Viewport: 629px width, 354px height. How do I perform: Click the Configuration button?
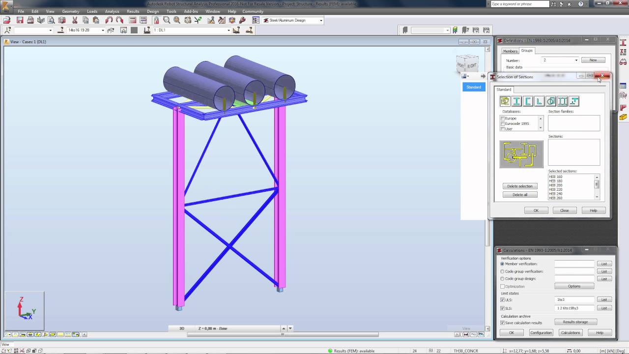pos(541,333)
